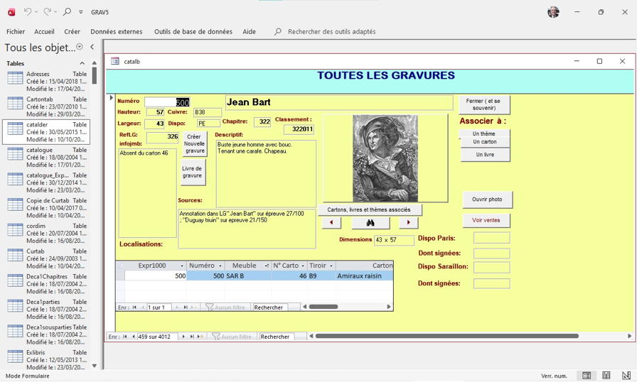
Task: Open Outils de base de données tab
Action: (x=193, y=32)
